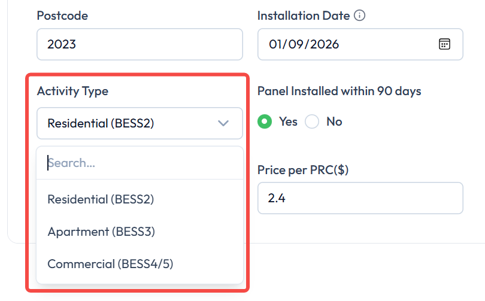Viewport: 485px width, 301px height.
Task: Click the Yes label text
Action: tap(288, 121)
